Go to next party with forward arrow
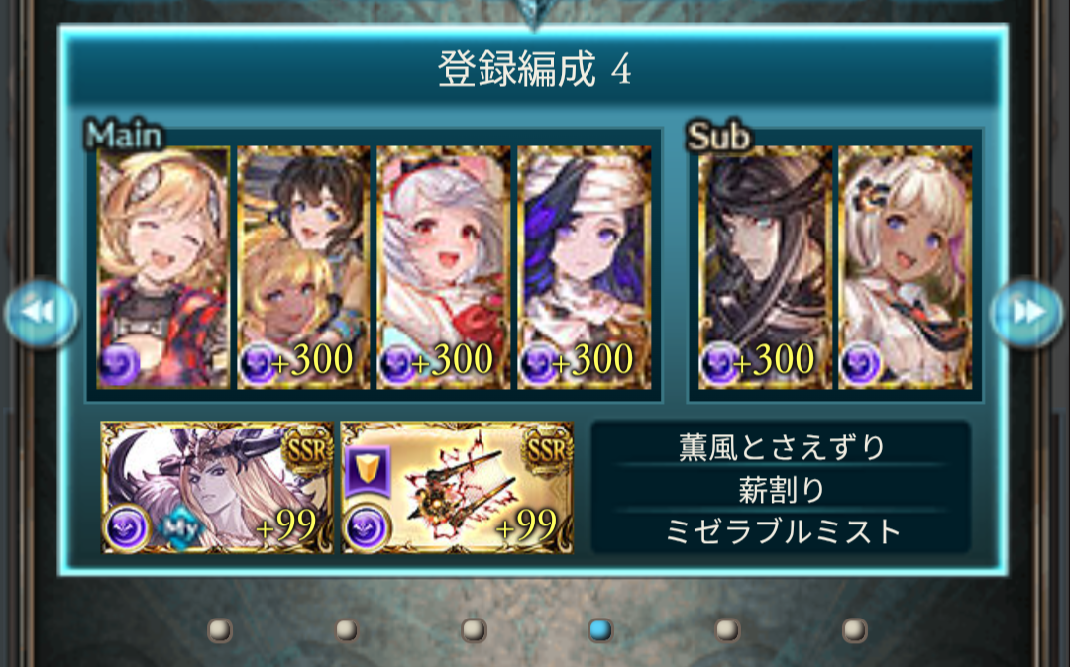 (x=1027, y=313)
